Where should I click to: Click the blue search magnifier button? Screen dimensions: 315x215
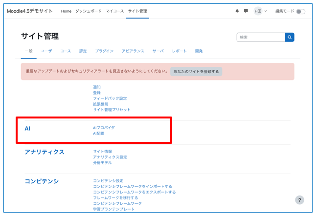[290, 37]
